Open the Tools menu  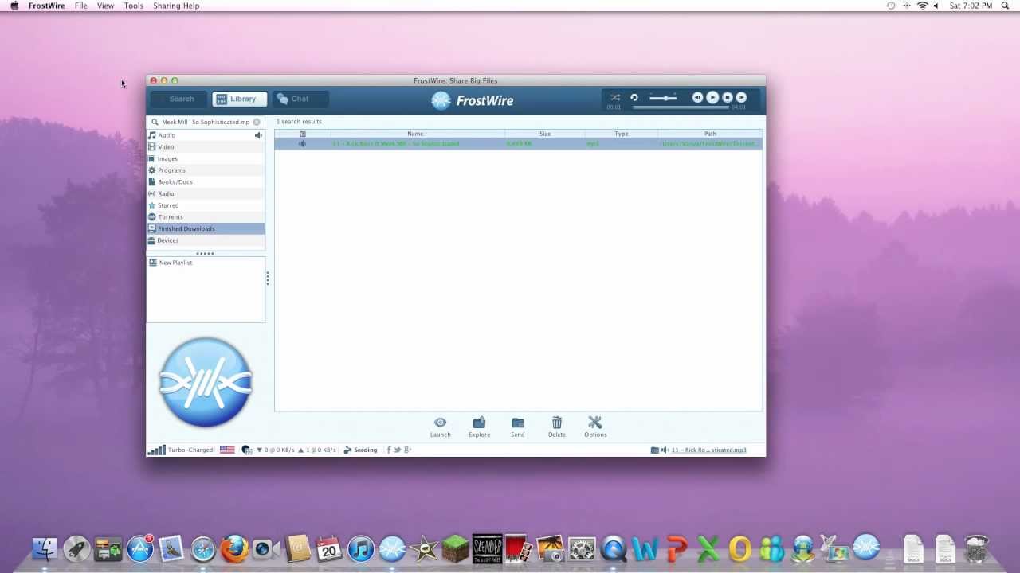pyautogui.click(x=134, y=6)
